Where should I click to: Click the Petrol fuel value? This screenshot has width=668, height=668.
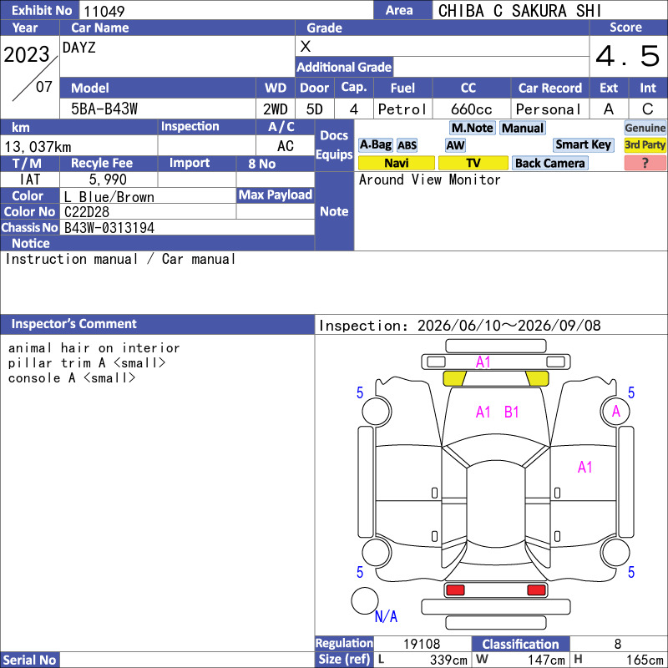(x=402, y=109)
